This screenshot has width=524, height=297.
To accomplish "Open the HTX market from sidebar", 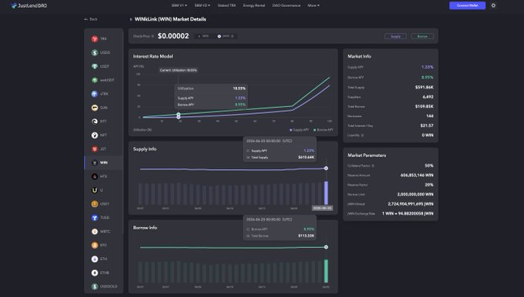I will [x=103, y=176].
